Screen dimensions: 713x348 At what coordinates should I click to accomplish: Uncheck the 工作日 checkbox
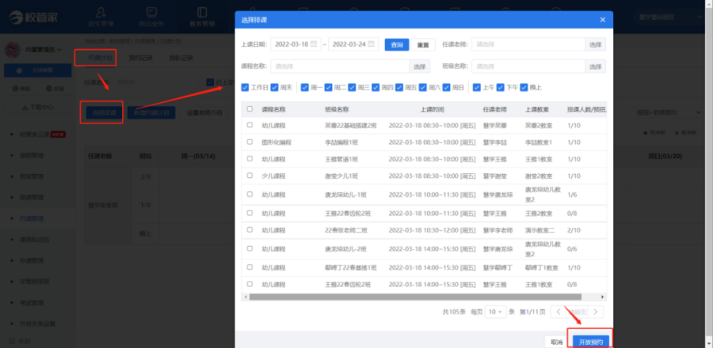(x=245, y=87)
